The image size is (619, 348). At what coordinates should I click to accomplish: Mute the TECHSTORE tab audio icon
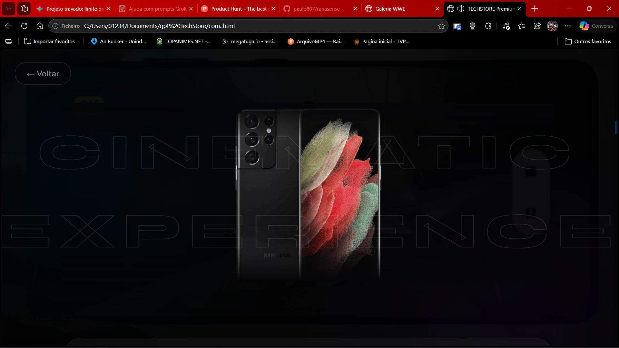pos(461,9)
